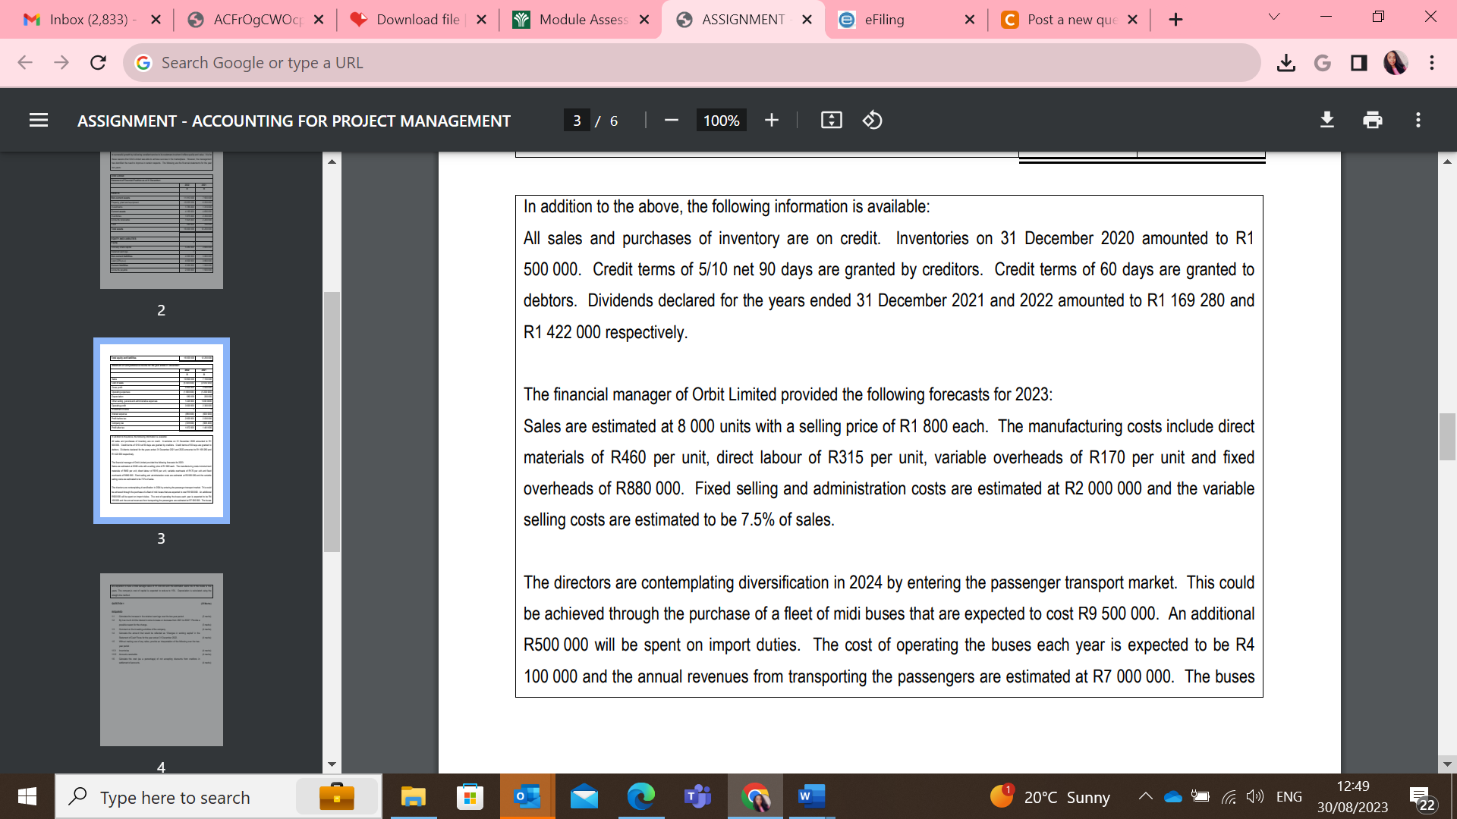
Task: Open Microsoft Word from taskbar
Action: coord(811,797)
